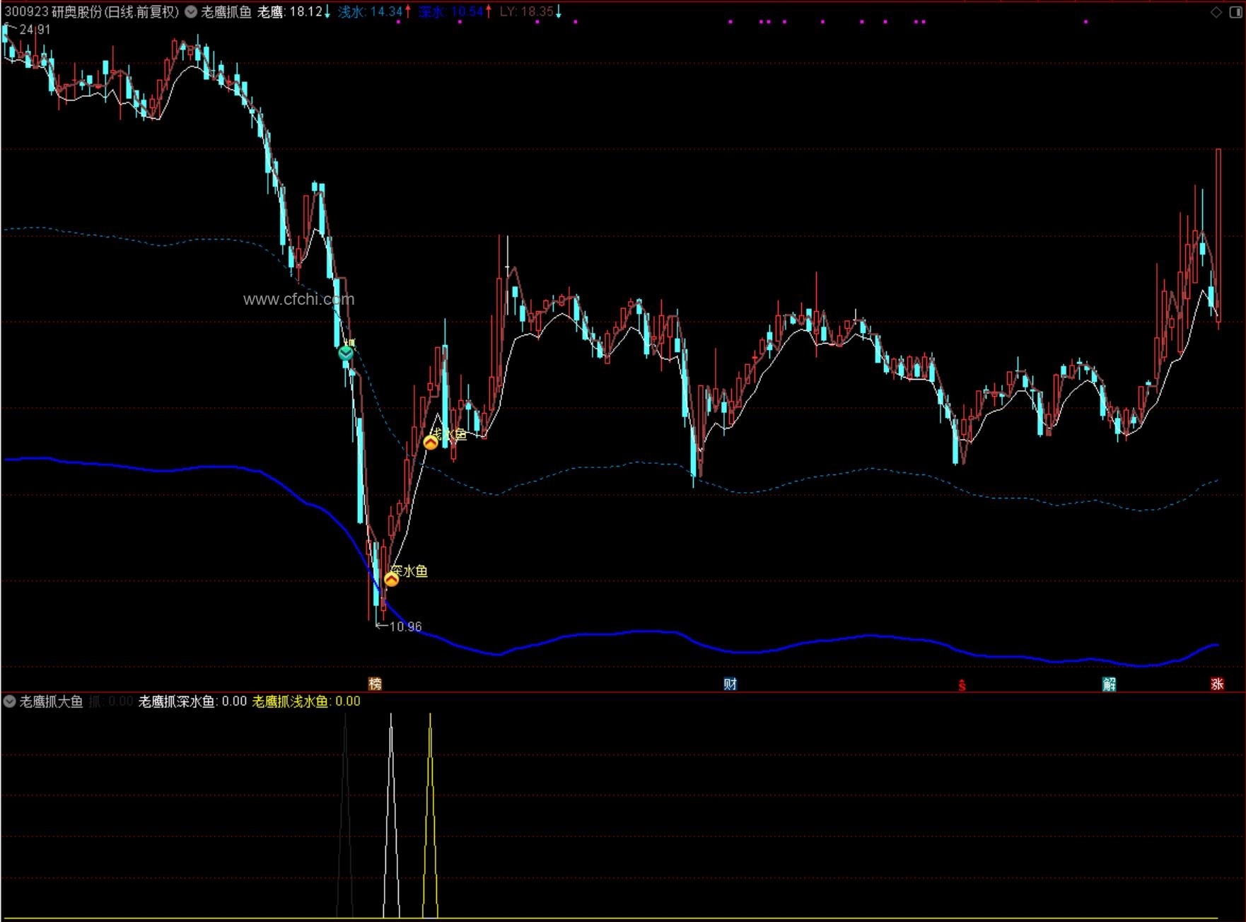Open the 老鹰抓大鱼 sub-chart dropdown arrow
The image size is (1246, 922).
[x=10, y=701]
